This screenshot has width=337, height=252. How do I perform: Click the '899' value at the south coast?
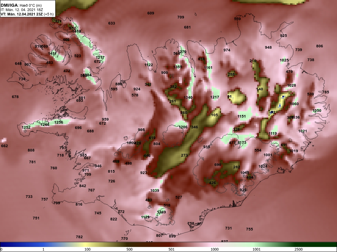(x=172, y=236)
